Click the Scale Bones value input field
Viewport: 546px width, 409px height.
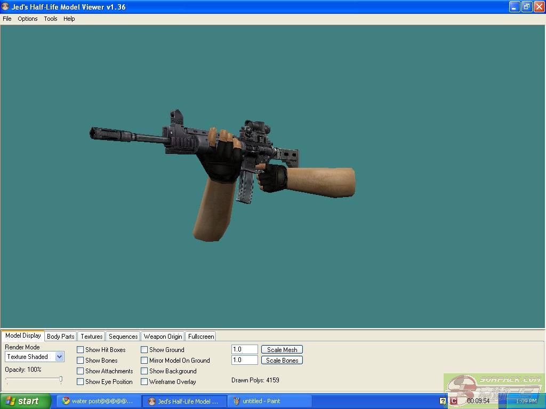coord(244,360)
